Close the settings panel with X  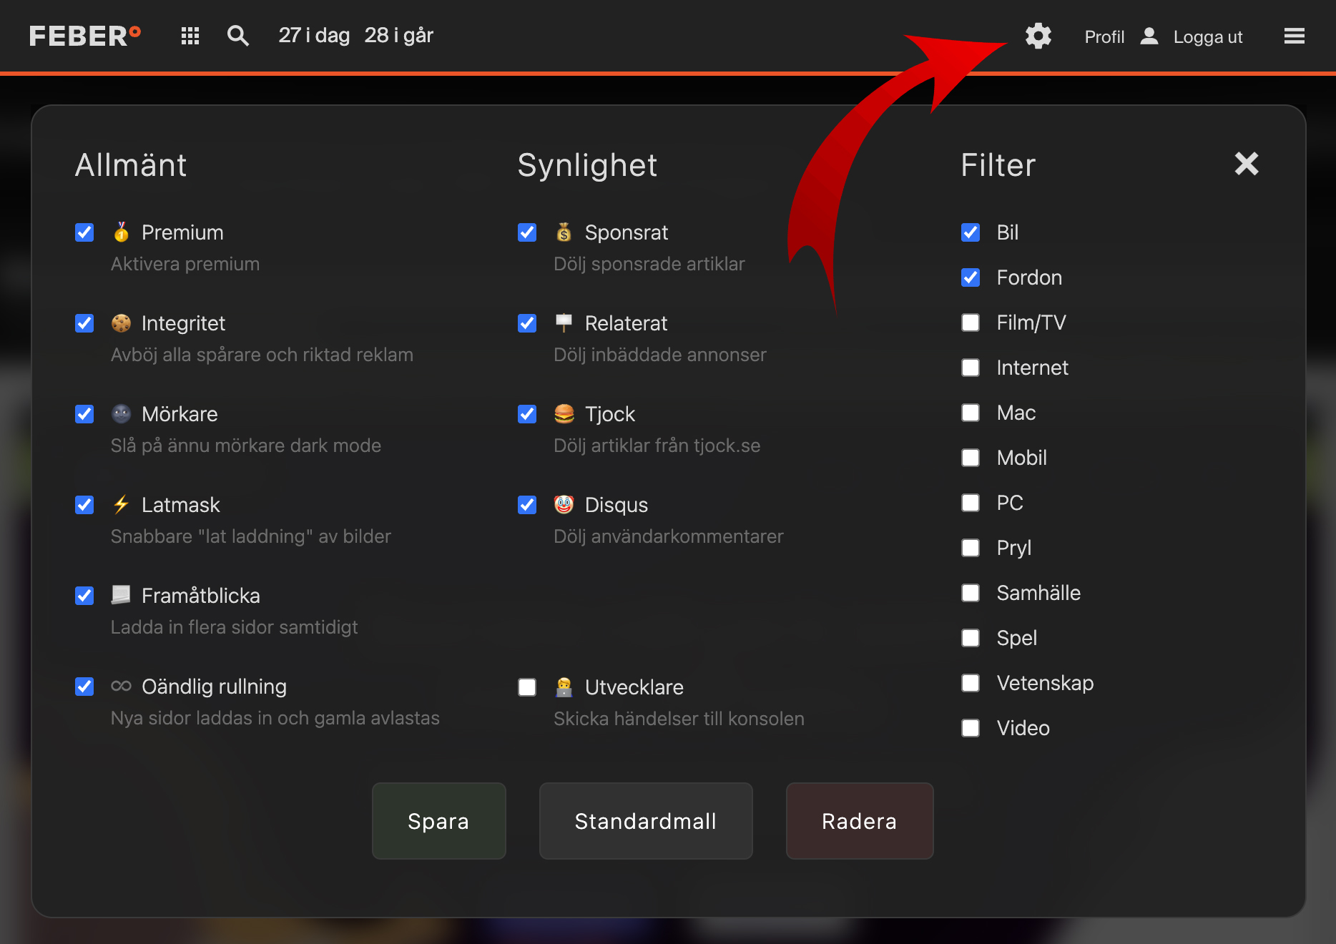point(1247,164)
